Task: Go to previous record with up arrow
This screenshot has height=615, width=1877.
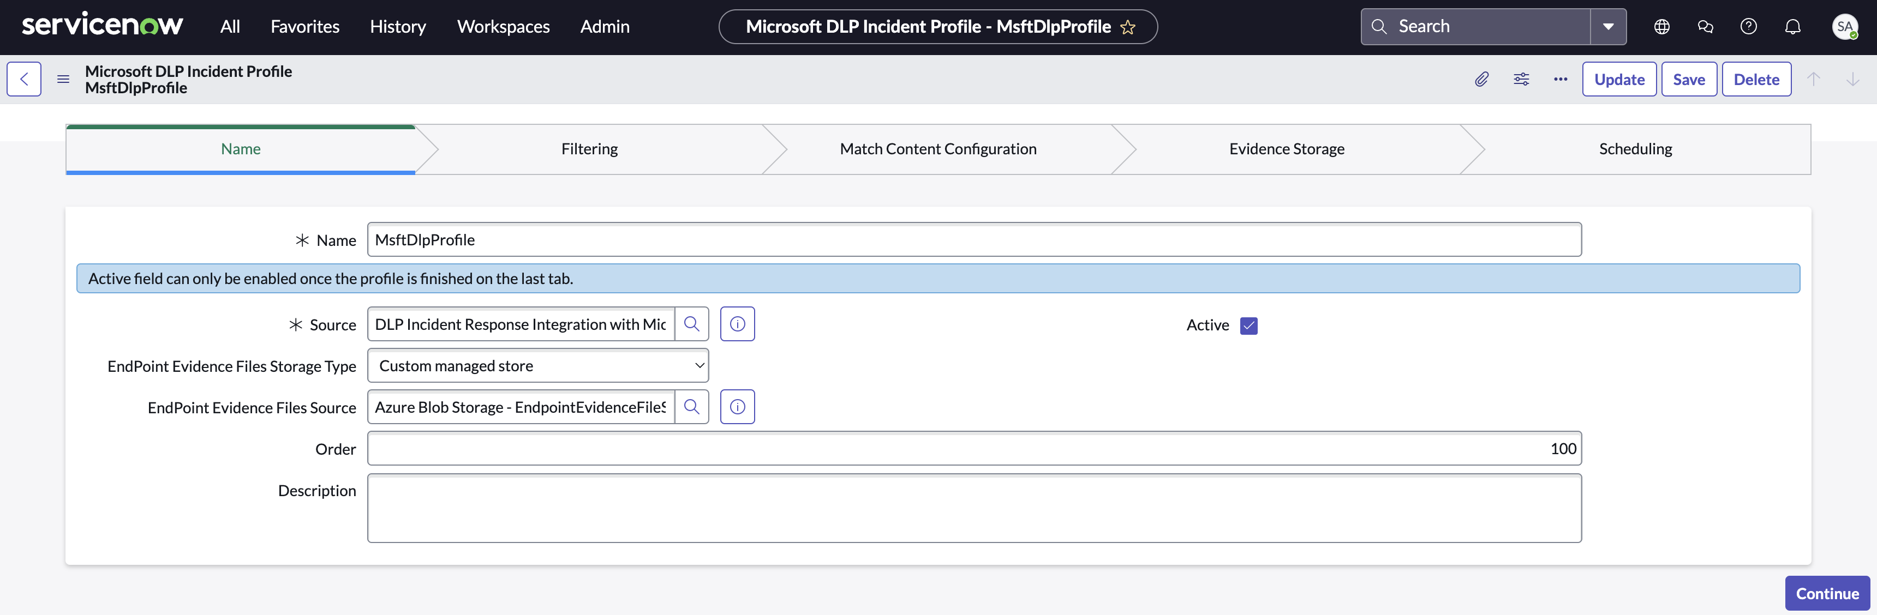Action: point(1814,79)
